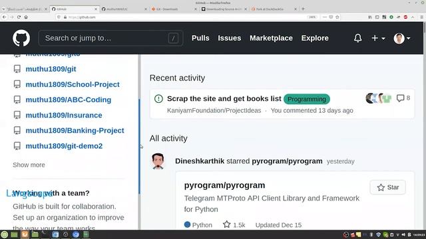Click the 1.5k stargazers count
The width and height of the screenshot is (426, 239).
(x=234, y=225)
